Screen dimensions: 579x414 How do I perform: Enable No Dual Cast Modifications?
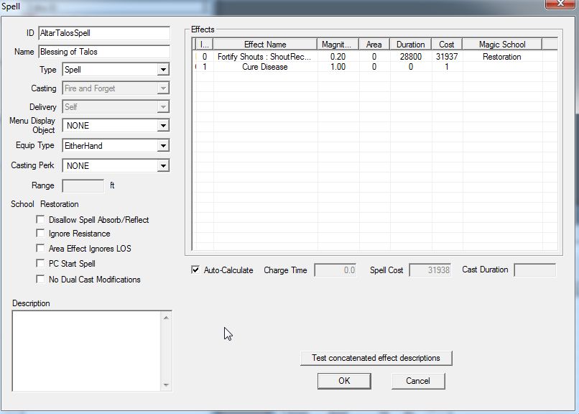(x=40, y=279)
